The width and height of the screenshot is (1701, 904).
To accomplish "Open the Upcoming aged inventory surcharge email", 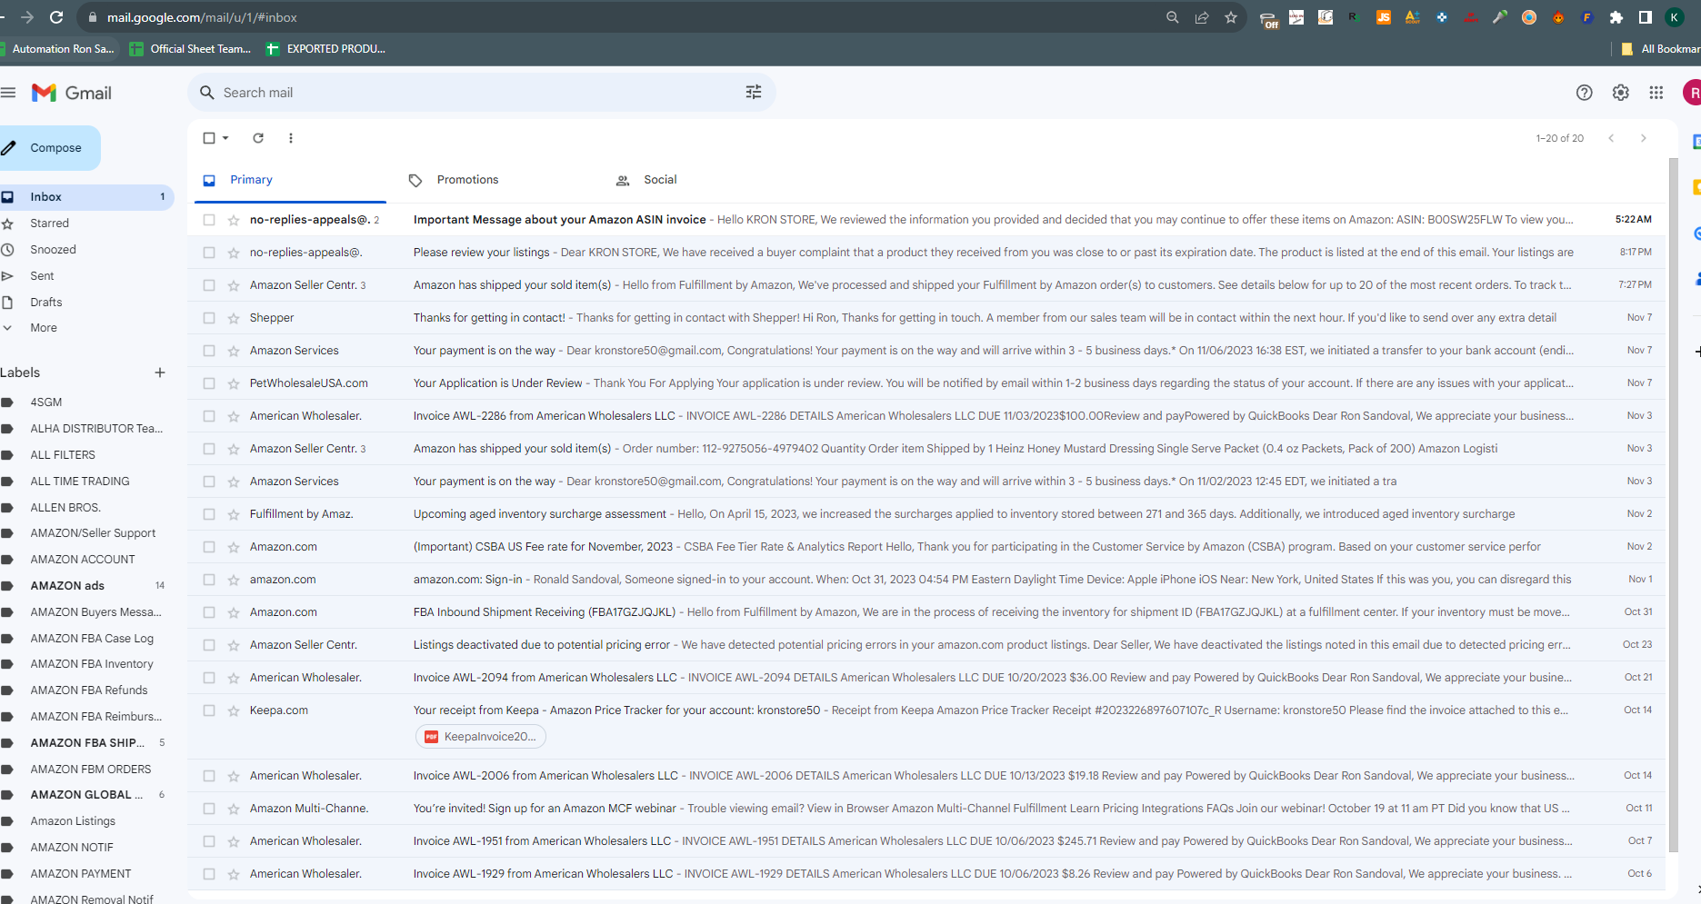I will pos(927,514).
